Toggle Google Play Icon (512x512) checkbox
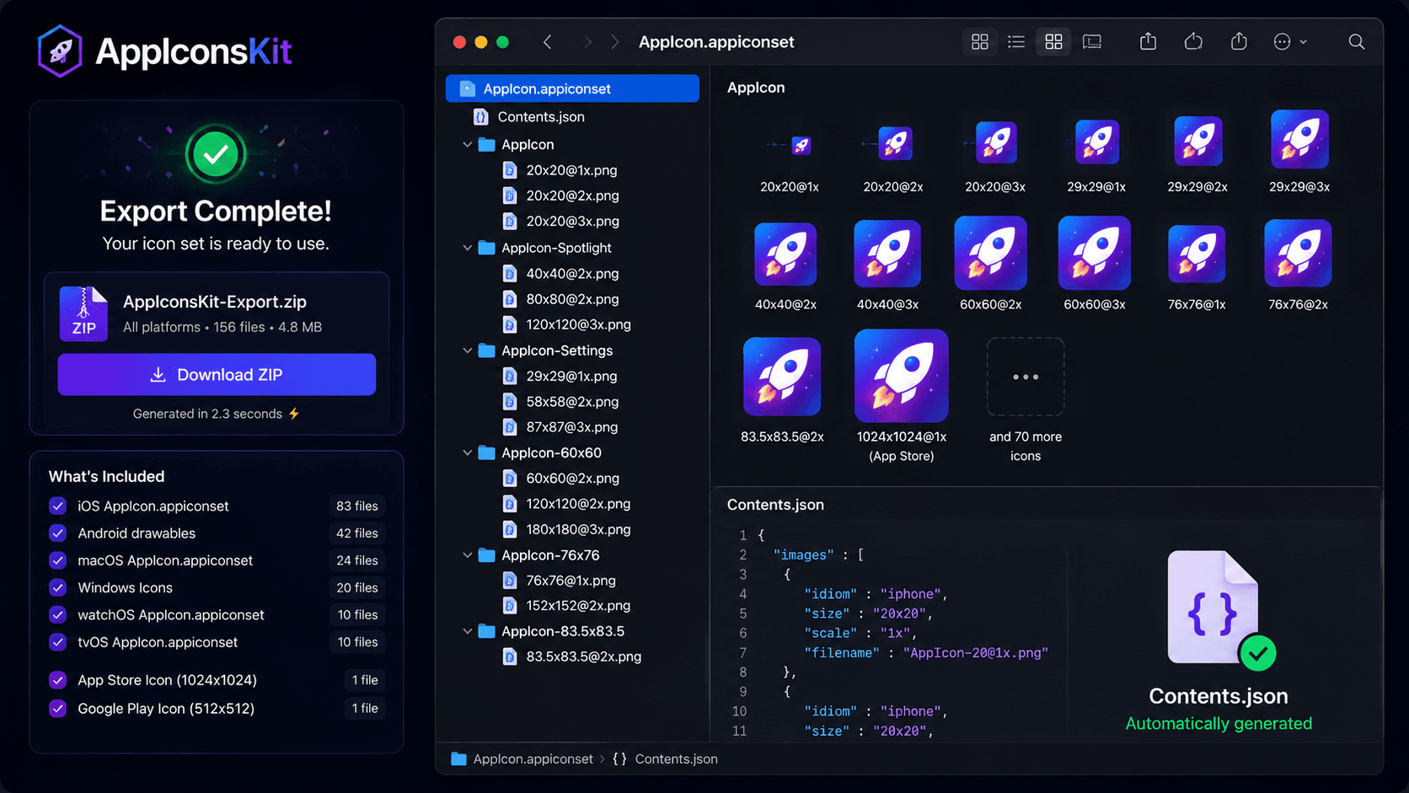Screen dimensions: 1409x793 (57, 709)
